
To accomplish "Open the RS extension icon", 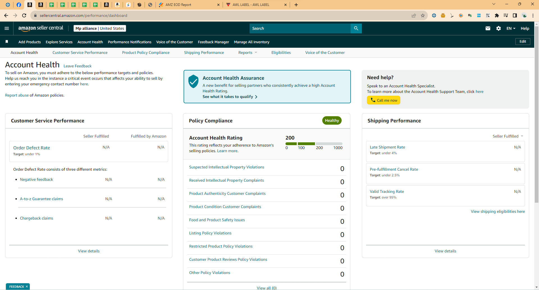I will [x=470, y=15].
